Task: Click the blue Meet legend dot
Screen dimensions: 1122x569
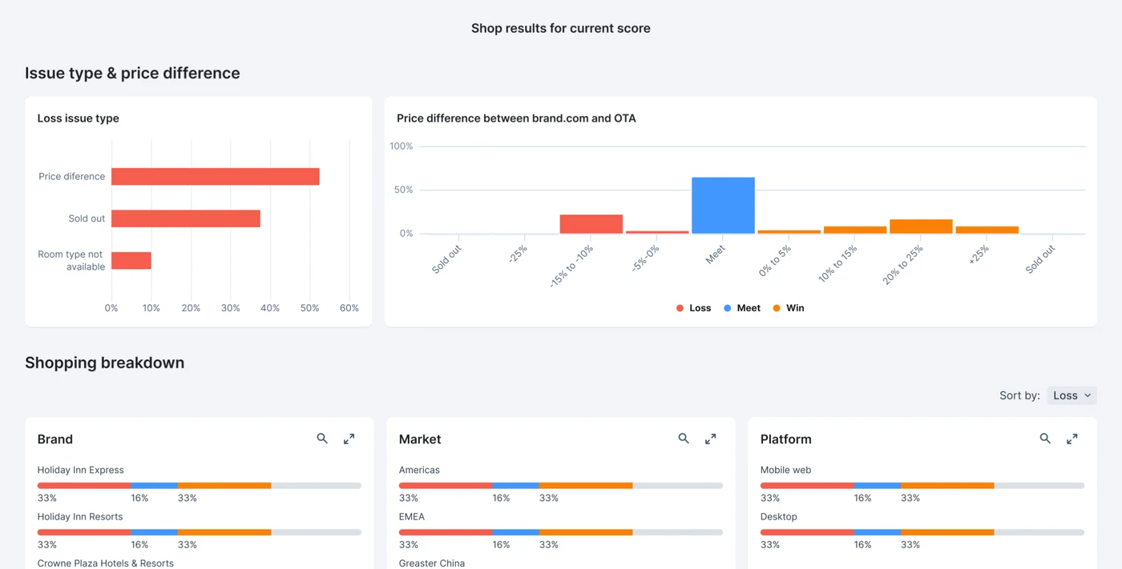Action: coord(729,307)
